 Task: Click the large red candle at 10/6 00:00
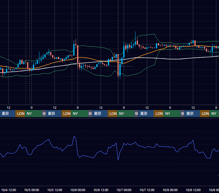[78, 54]
